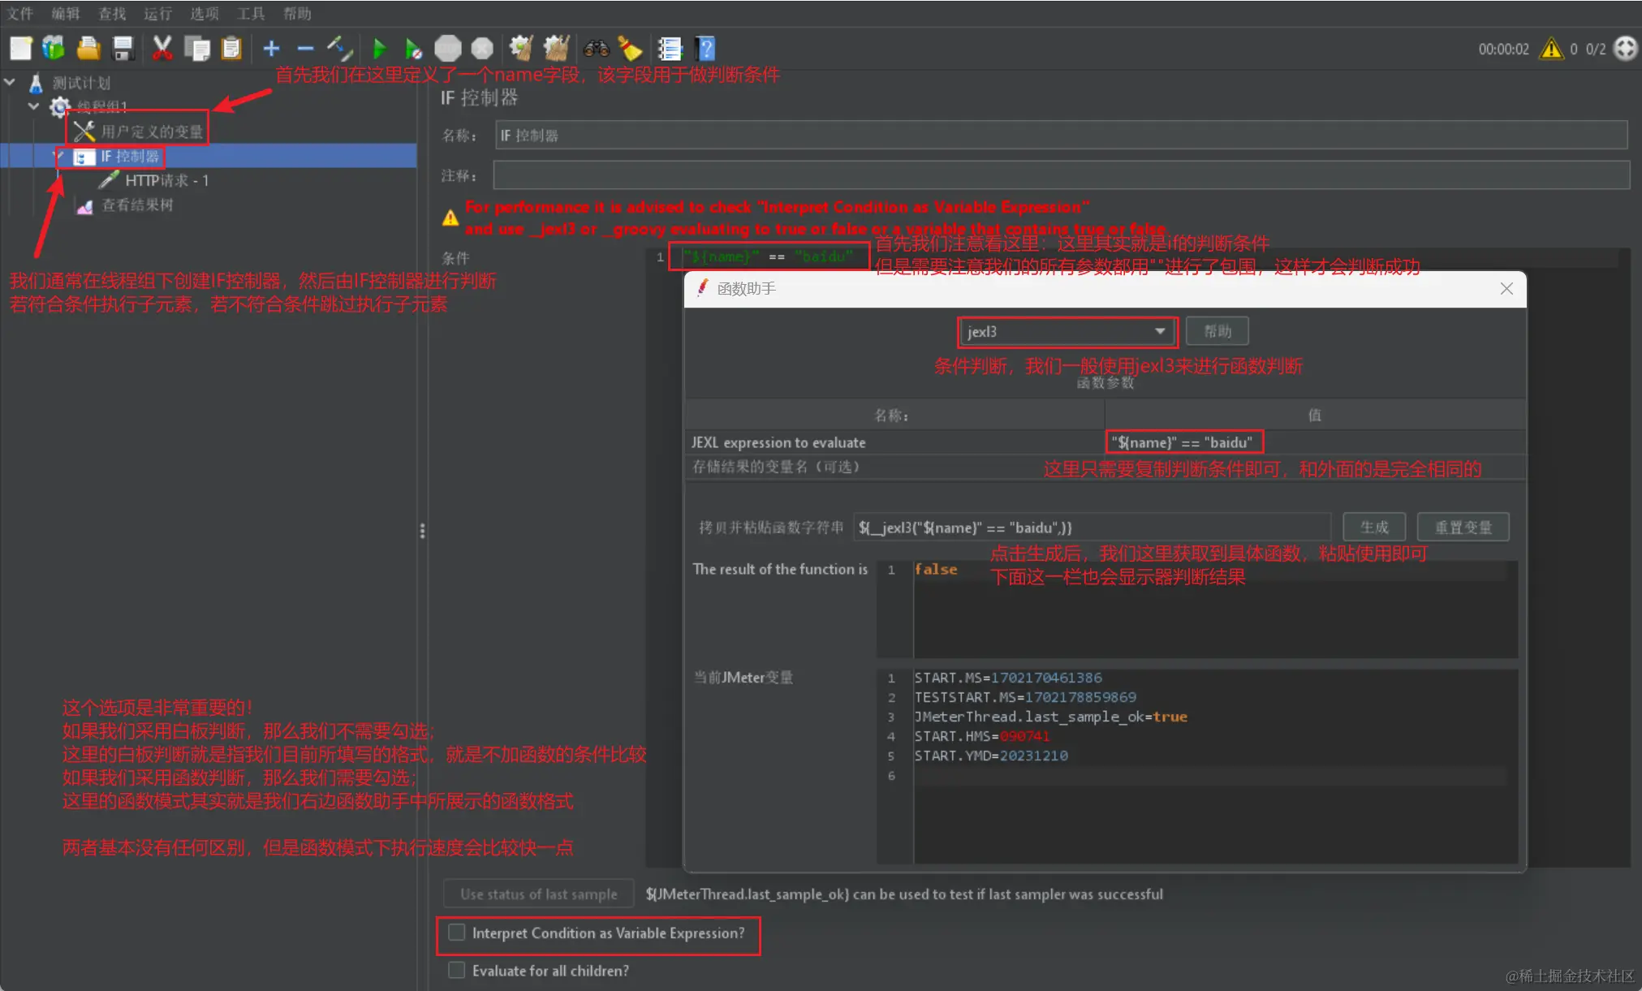Click the Cut scissors icon

pos(162,49)
